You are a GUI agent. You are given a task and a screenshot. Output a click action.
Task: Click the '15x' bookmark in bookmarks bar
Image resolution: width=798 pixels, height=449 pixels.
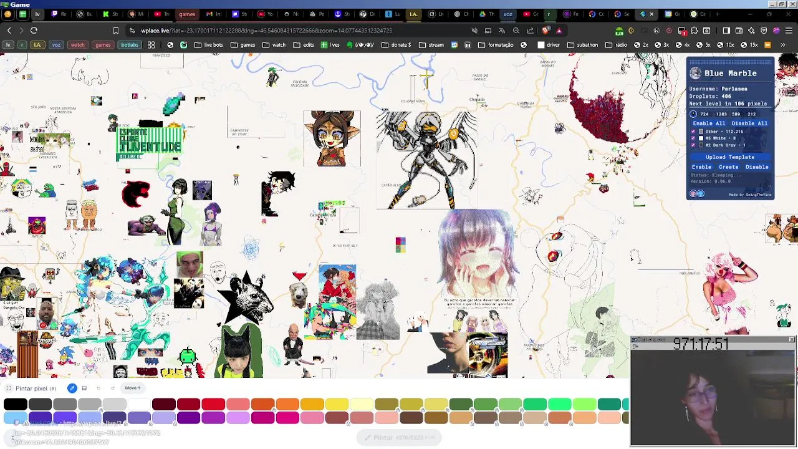coord(750,45)
